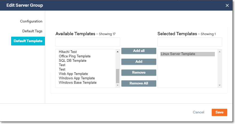The image size is (235, 124).
Task: Click the Available Templates scroll down arrow
Action: [118, 85]
